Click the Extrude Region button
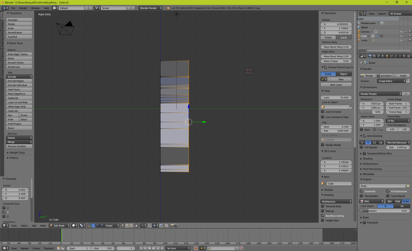412x251 pixels. point(19,81)
